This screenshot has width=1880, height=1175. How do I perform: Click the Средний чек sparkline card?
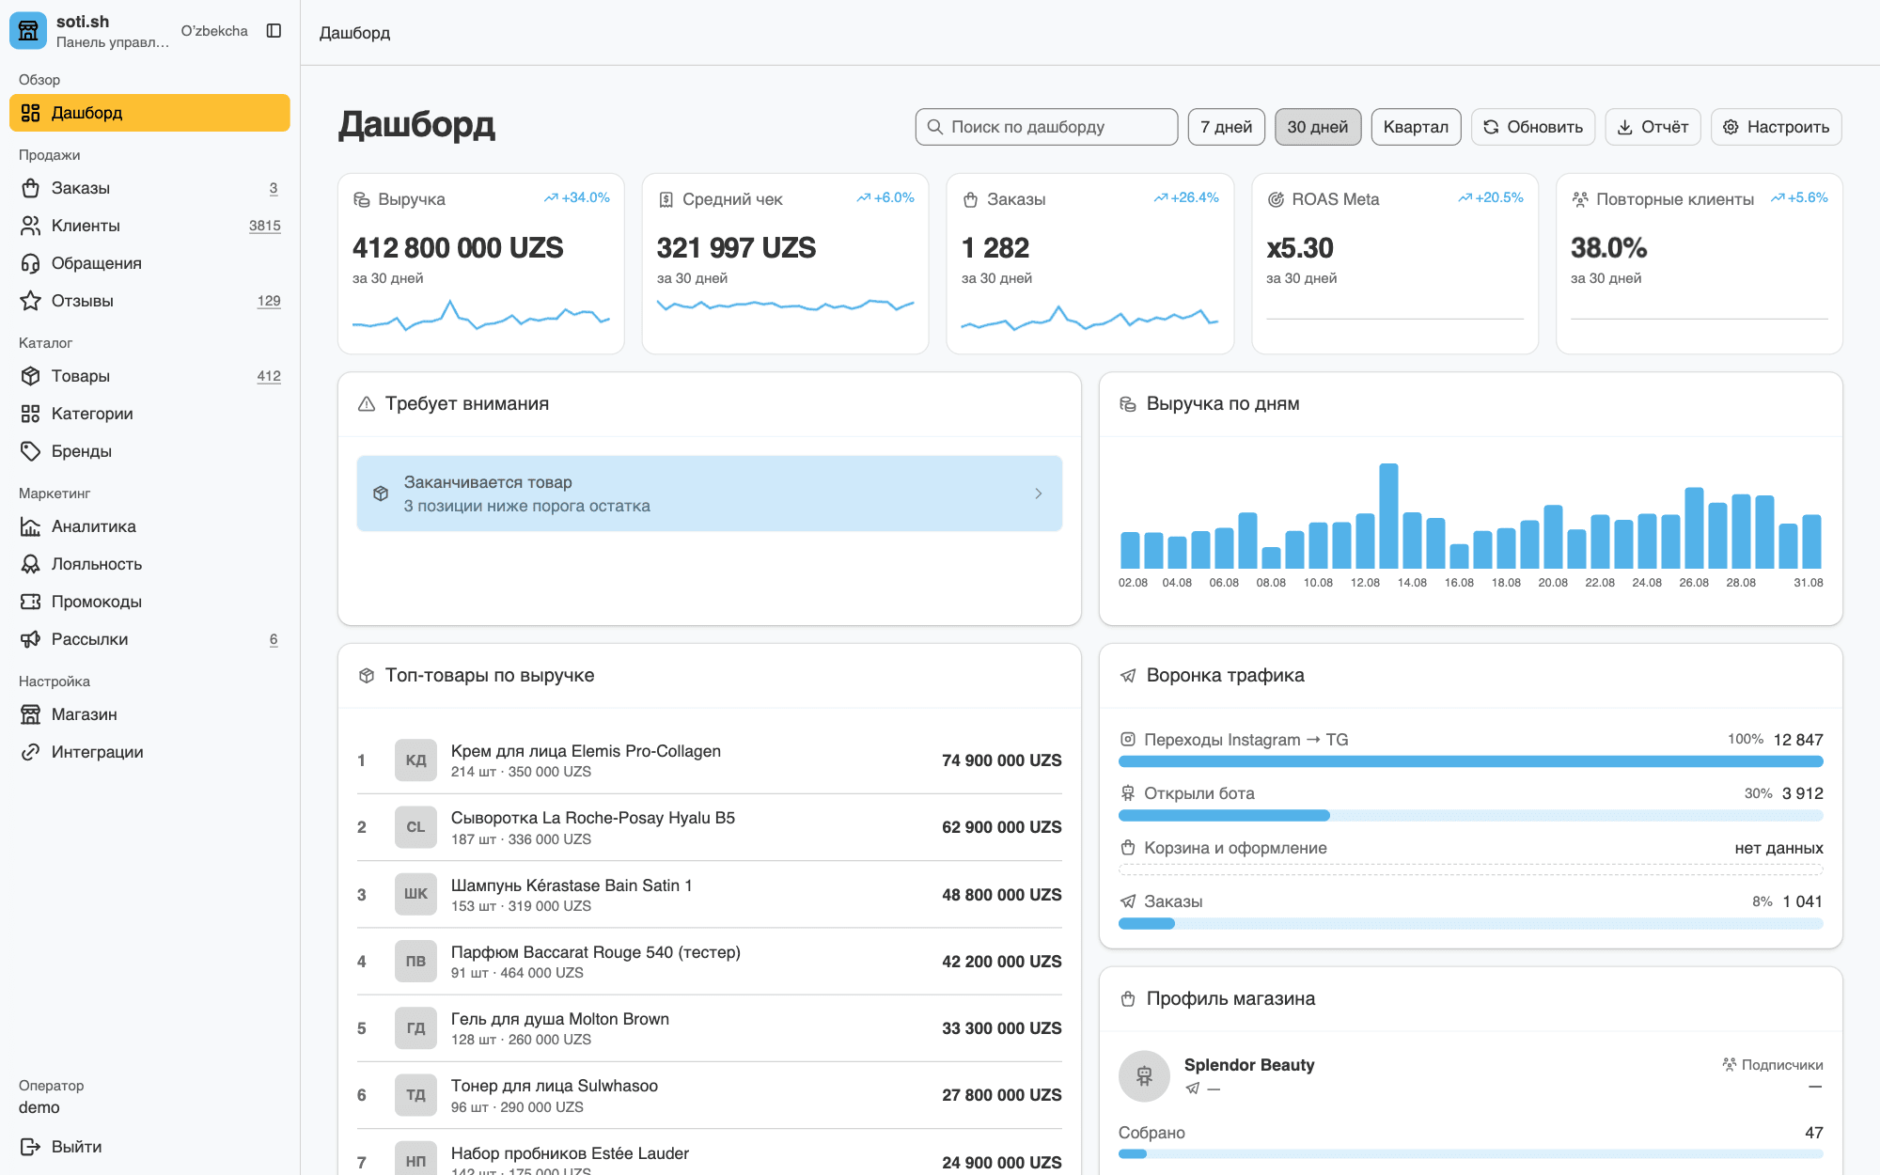pos(785,263)
